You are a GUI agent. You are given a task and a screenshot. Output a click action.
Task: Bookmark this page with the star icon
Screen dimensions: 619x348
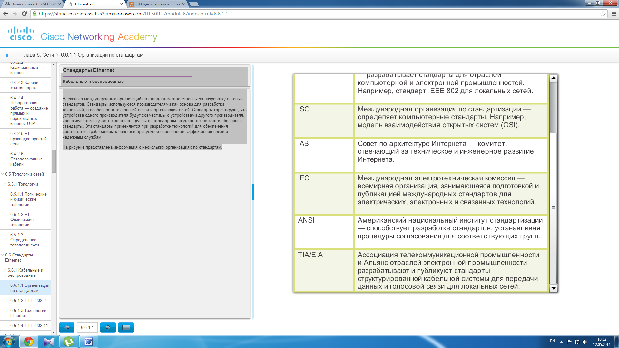pos(603,14)
